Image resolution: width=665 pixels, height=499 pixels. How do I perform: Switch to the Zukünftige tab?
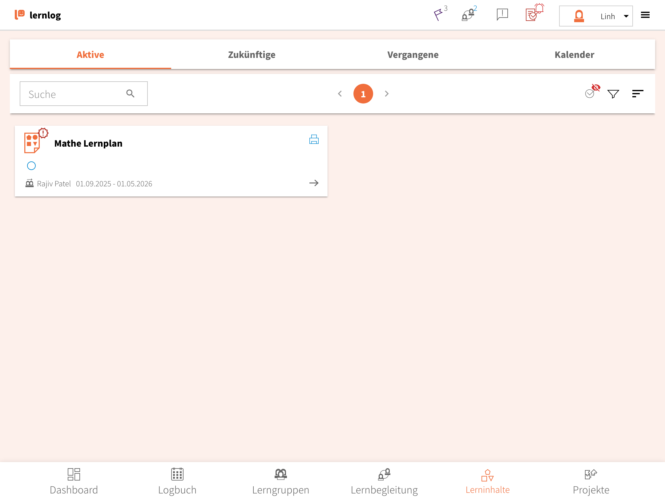point(252,55)
